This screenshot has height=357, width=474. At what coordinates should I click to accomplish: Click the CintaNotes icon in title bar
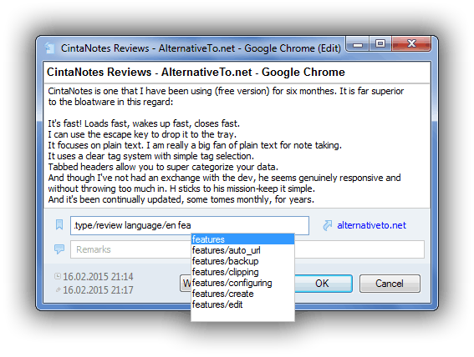pyautogui.click(x=50, y=48)
